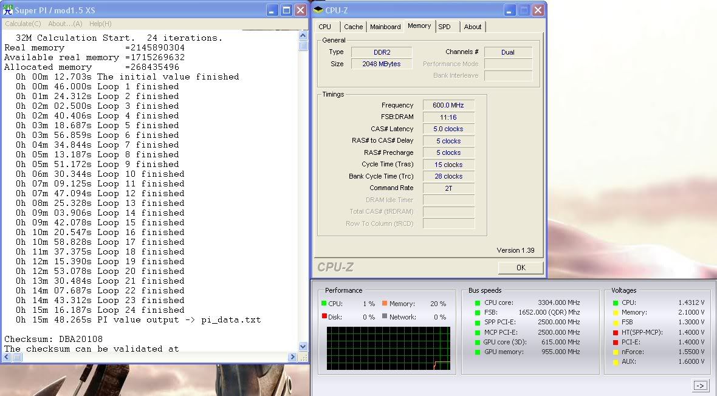
Task: Click the RAS# Precharge field value
Action: [x=448, y=152]
